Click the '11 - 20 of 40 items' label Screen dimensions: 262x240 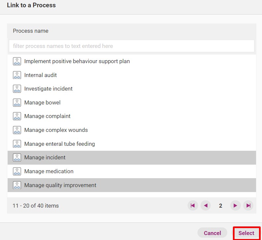pyautogui.click(x=36, y=206)
